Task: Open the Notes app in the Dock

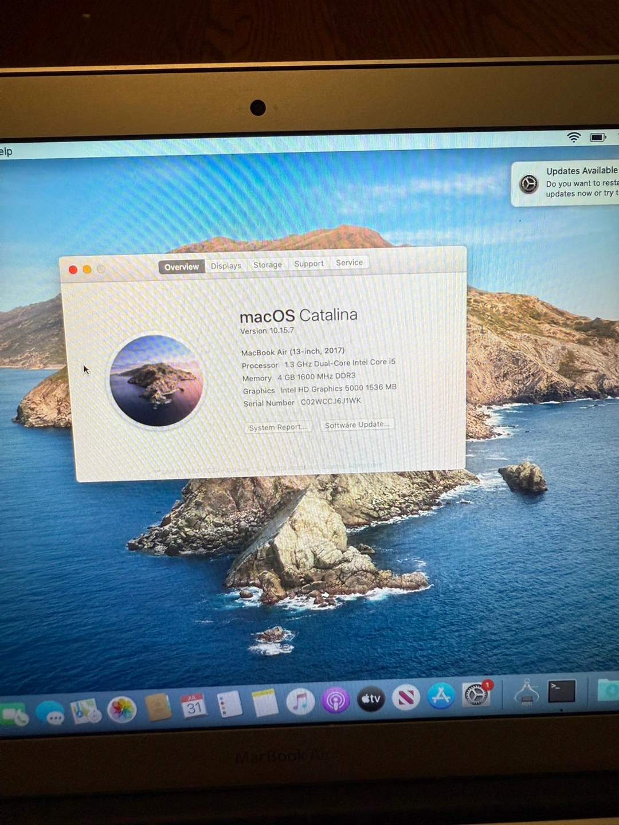Action: (x=265, y=703)
